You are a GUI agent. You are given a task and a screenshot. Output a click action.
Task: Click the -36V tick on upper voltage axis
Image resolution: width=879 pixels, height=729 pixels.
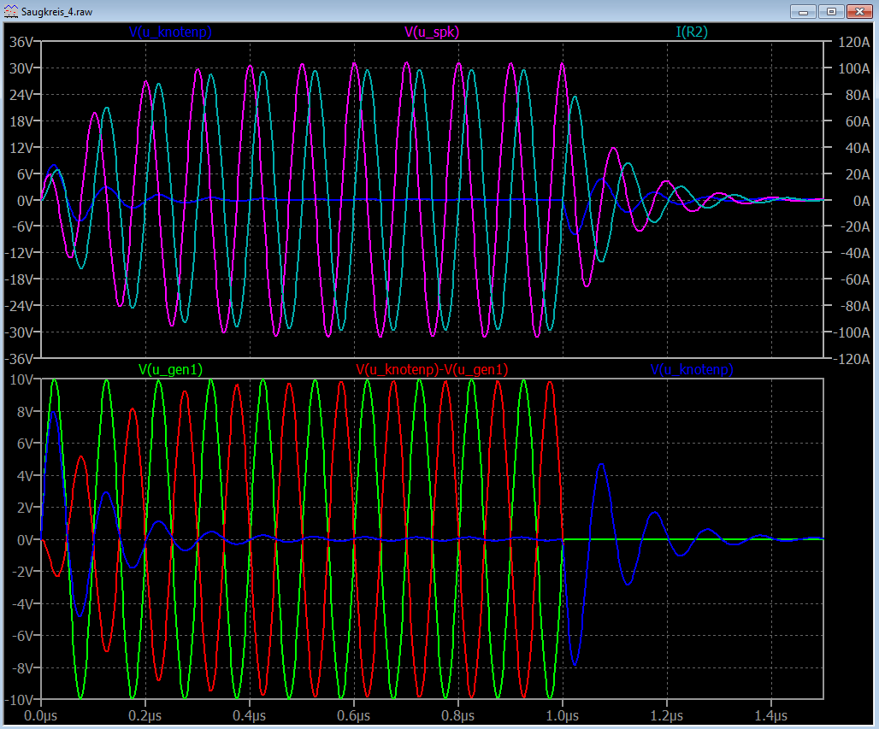(18, 358)
